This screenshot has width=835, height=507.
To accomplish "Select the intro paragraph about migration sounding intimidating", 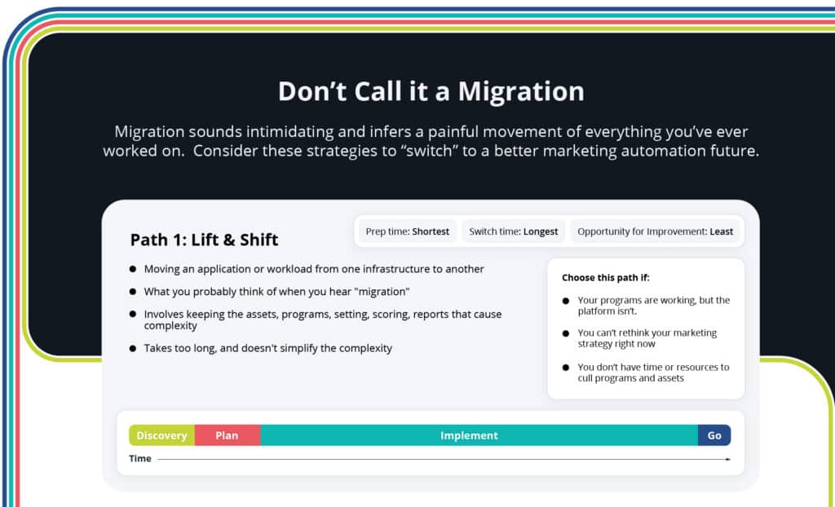I will [x=431, y=141].
